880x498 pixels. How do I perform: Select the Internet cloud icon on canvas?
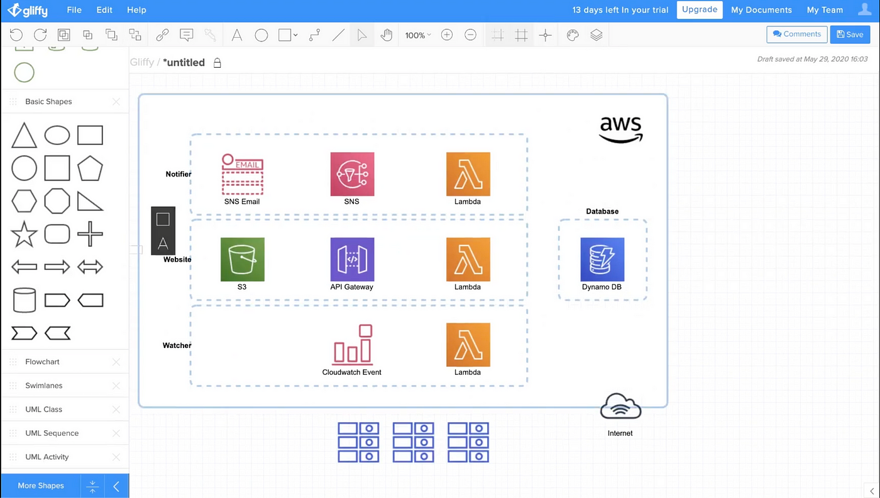click(620, 406)
